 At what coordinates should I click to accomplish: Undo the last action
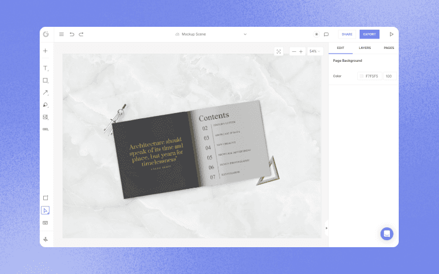(72, 34)
